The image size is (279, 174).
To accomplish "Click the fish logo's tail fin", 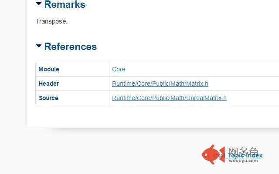I will coord(221,154).
